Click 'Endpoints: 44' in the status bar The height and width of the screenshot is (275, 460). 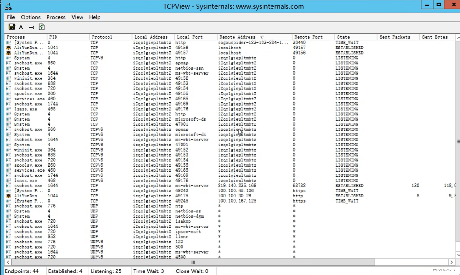click(x=22, y=271)
